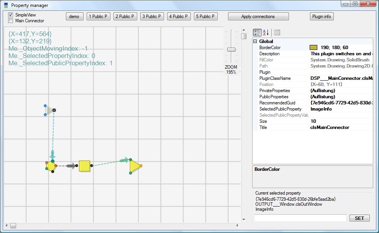The width and height of the screenshot is (379, 233).
Task: Click the black connector dot on gray triangle
Action: [54, 110]
